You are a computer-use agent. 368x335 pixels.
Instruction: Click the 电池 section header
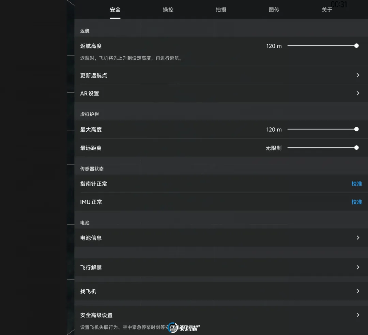85,223
